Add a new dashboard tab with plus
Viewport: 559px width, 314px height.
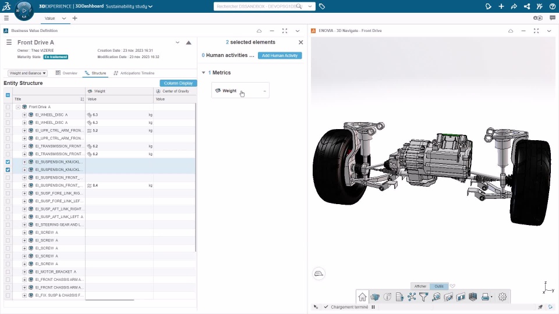(x=75, y=18)
